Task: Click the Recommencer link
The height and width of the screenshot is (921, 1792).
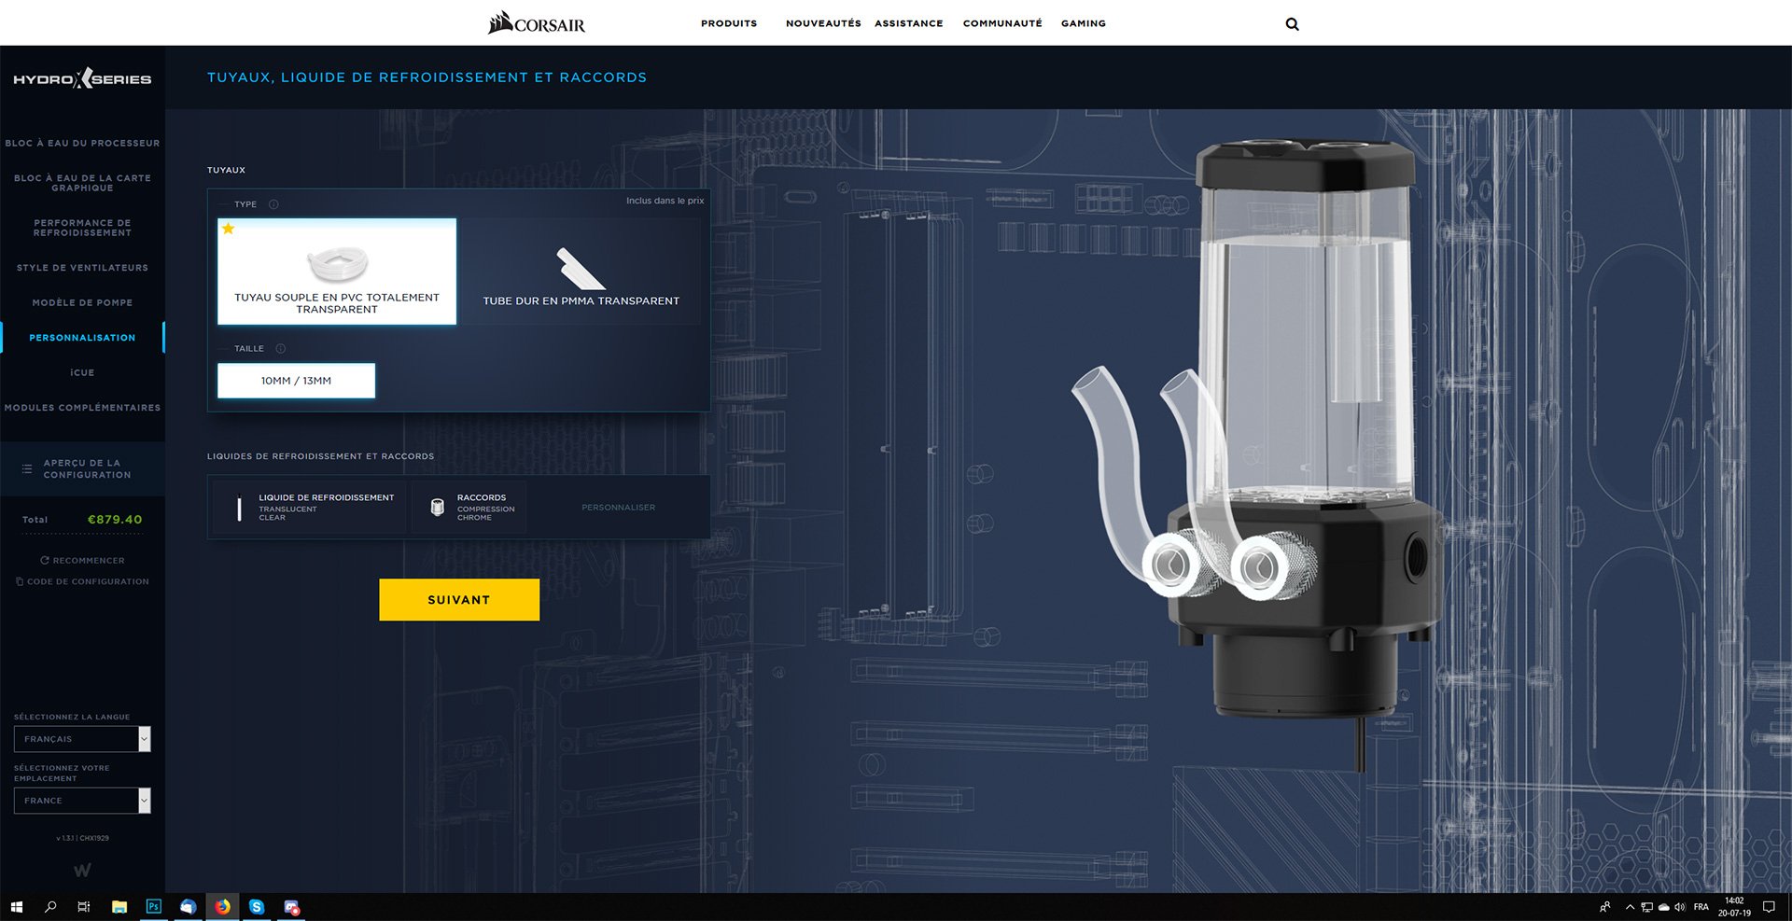Action: [82, 561]
